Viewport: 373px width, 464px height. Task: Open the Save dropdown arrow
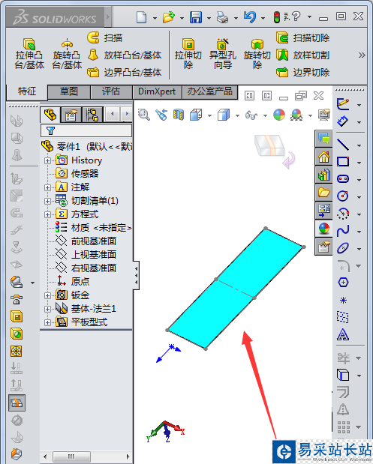[209, 18]
